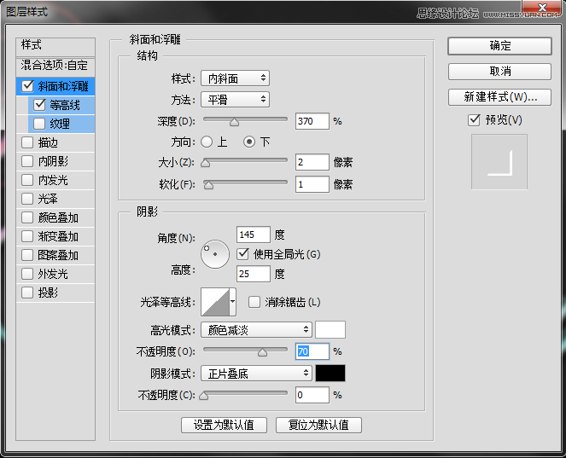Click the 深度 value field 370

312,121
